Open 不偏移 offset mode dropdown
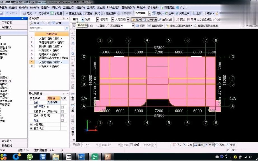 tap(83, 145)
